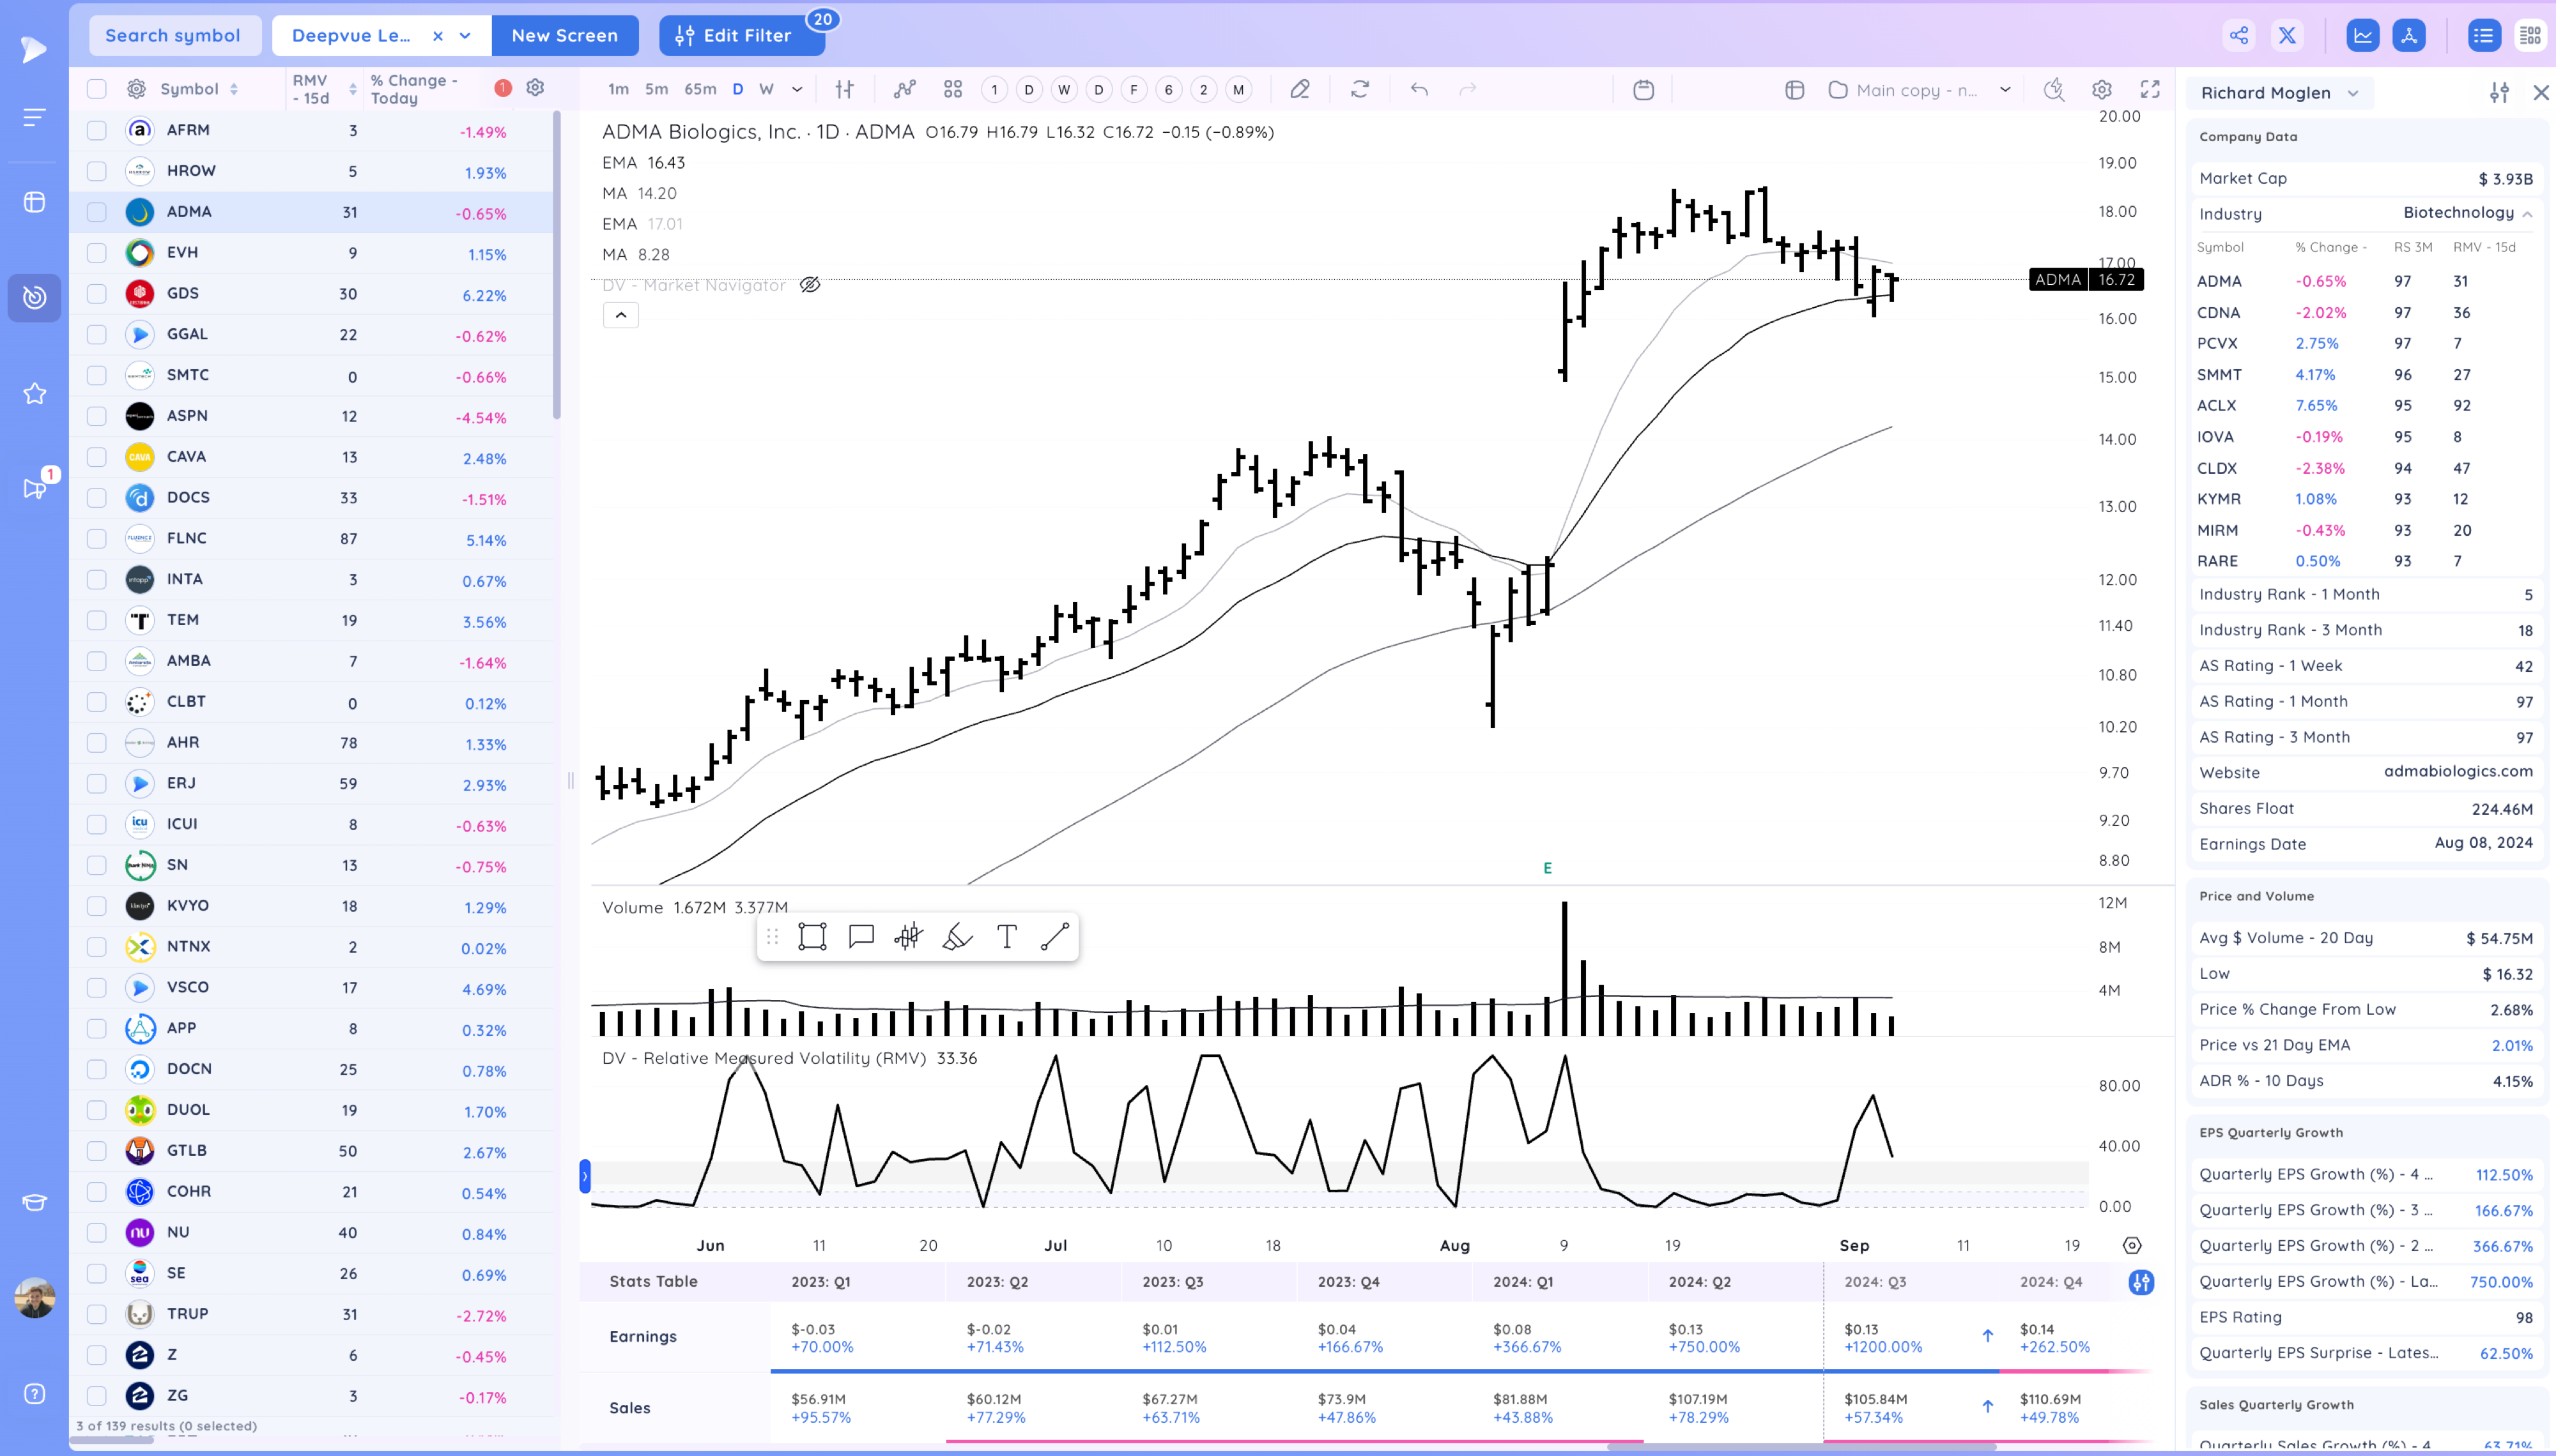Viewport: 2556px width, 1456px height.
Task: Expand the timeframe dropdown arrow
Action: point(797,90)
